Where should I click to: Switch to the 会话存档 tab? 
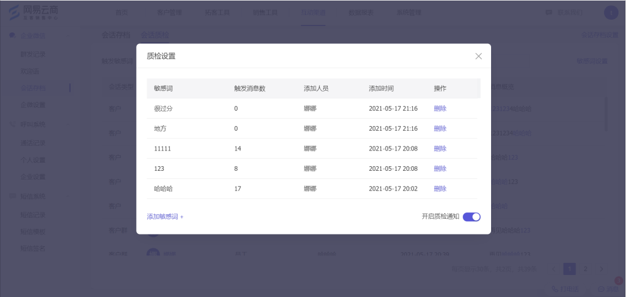(116, 35)
